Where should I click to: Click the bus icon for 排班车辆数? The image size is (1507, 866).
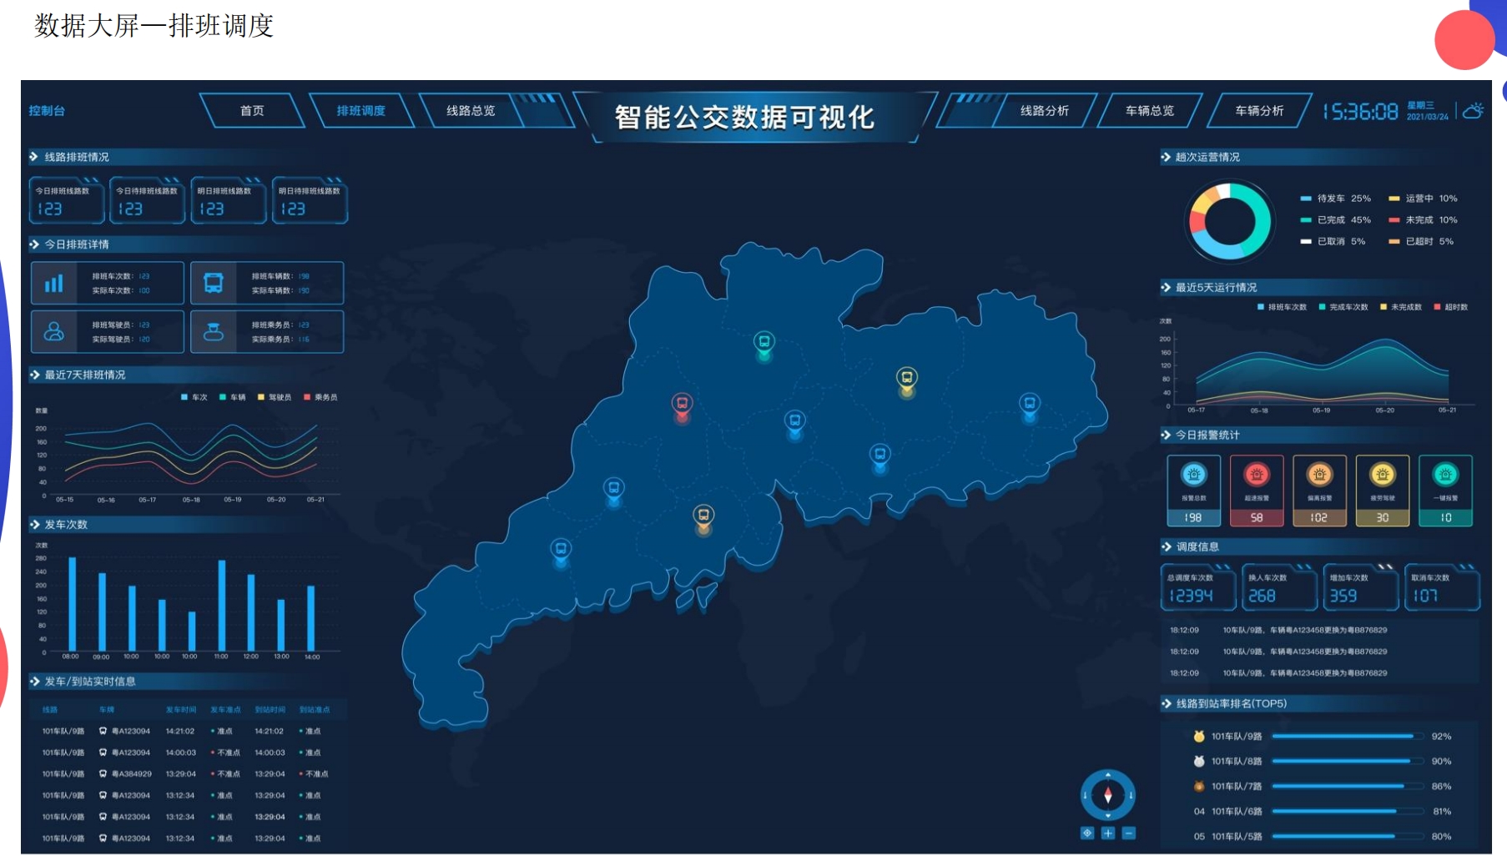coord(214,284)
